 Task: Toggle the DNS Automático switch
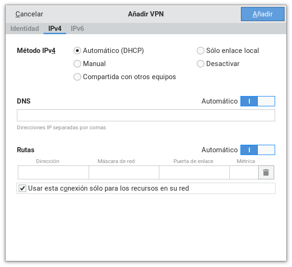point(257,101)
